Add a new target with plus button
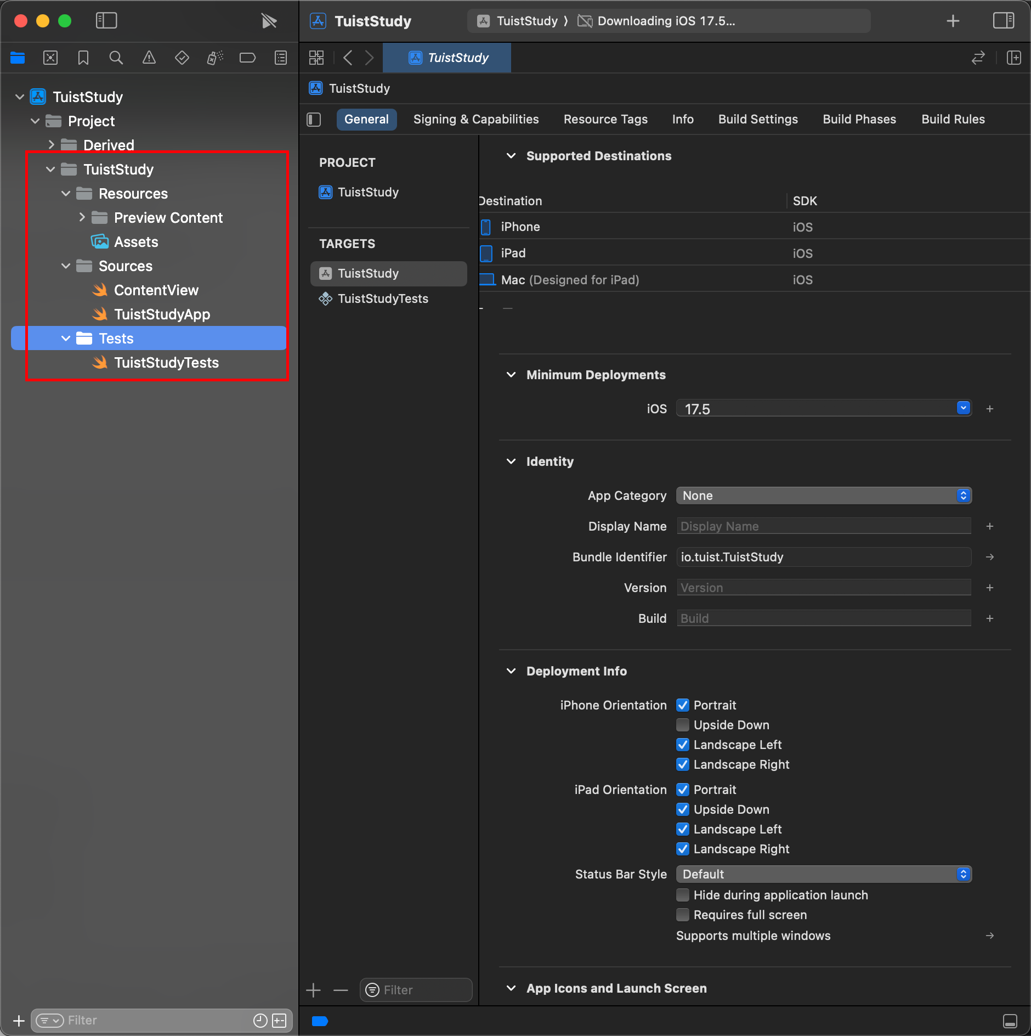 pos(314,990)
